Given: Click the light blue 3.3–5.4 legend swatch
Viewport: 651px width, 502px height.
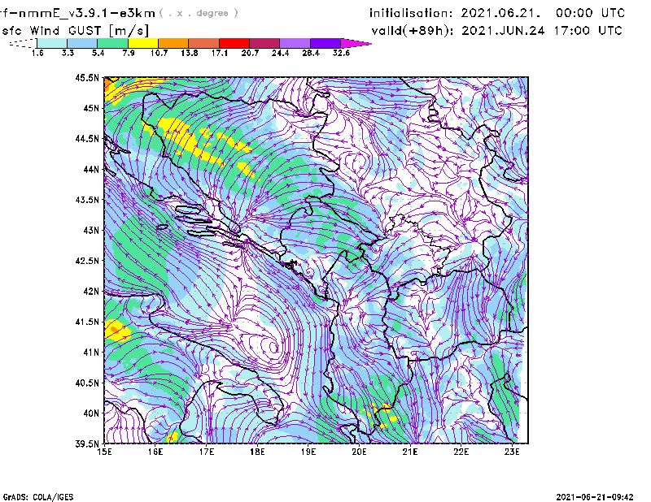Looking at the screenshot, I should [82, 43].
